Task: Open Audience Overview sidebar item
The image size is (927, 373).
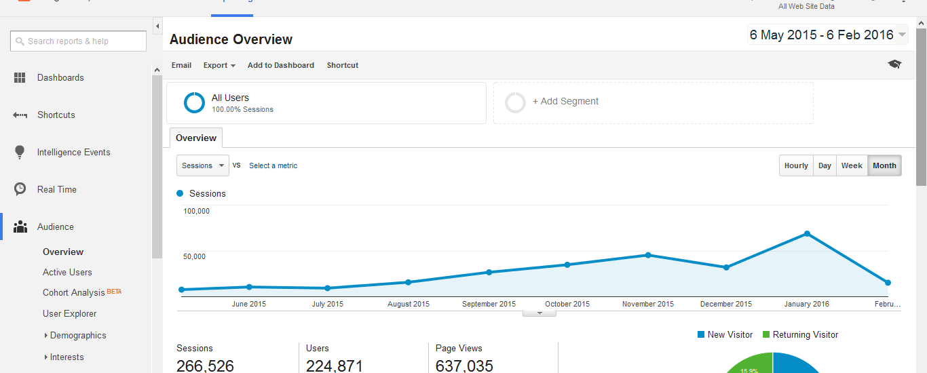Action: point(63,252)
